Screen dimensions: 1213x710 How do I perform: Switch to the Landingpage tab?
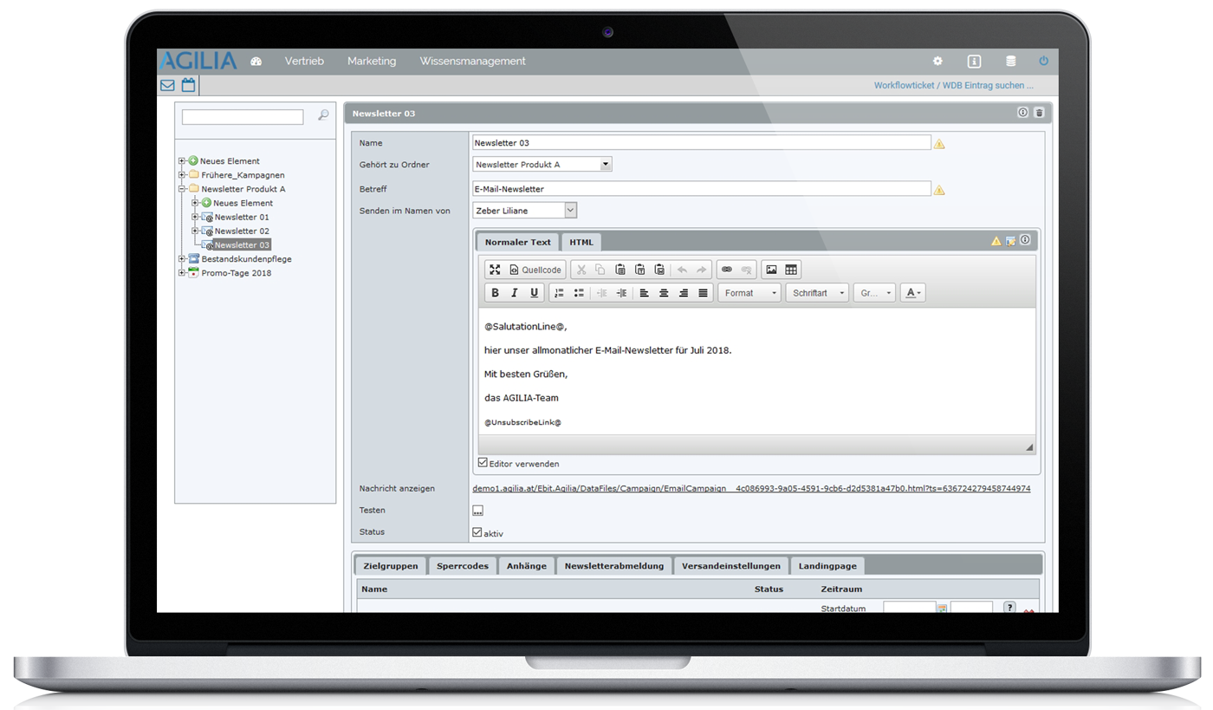pyautogui.click(x=827, y=566)
